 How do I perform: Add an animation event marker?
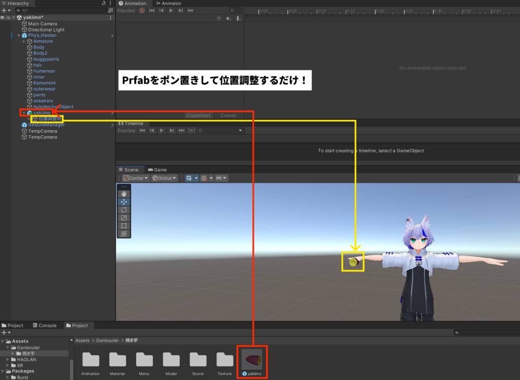coord(238,18)
